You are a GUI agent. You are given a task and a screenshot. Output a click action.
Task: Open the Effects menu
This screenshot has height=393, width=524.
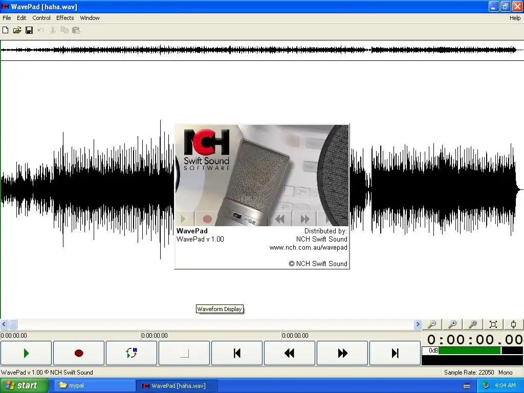65,18
